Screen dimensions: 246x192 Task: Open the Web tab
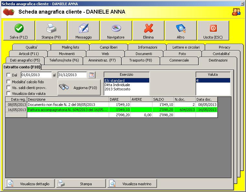(x=105, y=54)
